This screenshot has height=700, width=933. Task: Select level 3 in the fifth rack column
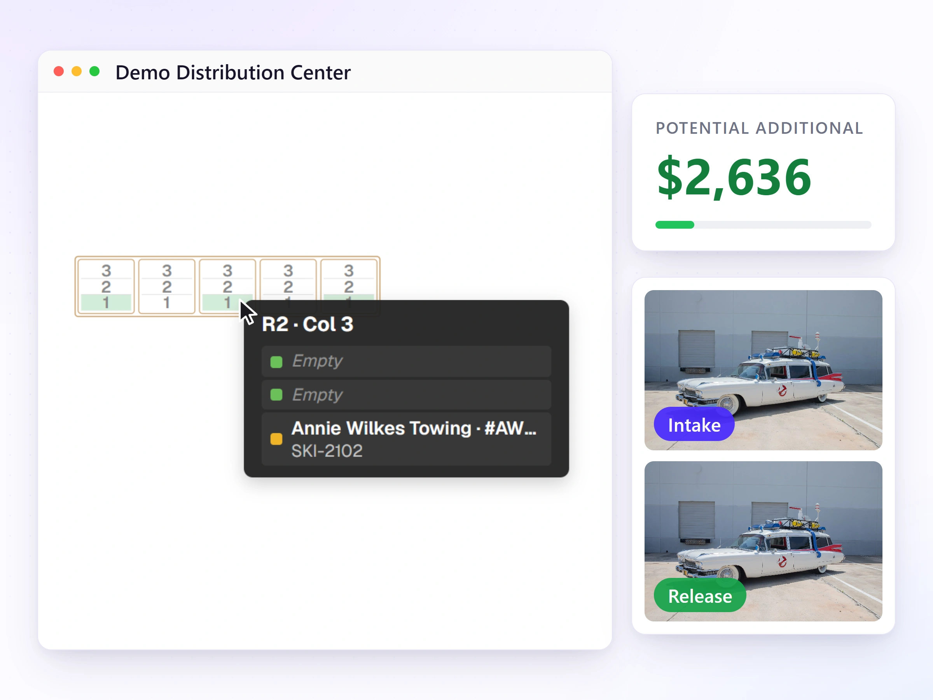pyautogui.click(x=349, y=270)
